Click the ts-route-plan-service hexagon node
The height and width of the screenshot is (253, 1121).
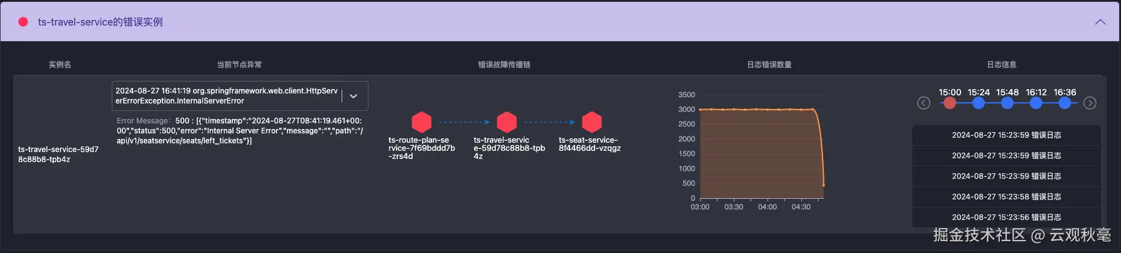tap(422, 122)
